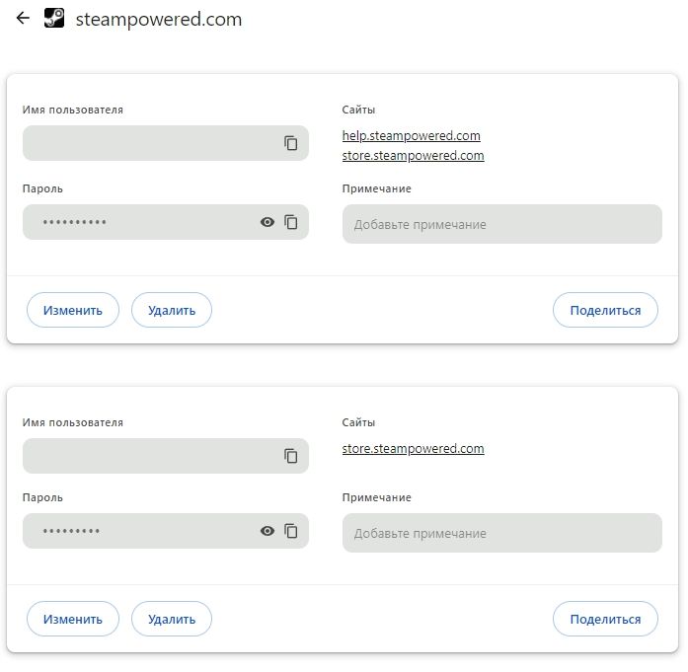This screenshot has width=688, height=672.
Task: Click the Steam logo icon beside steampowered.com
Action: (54, 19)
